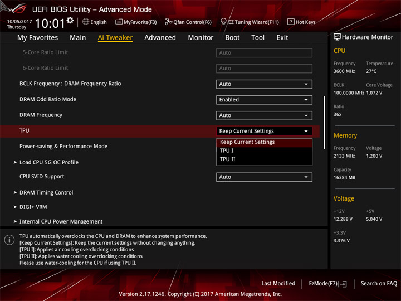Click Last Modified
401x301 pixels.
(x=278, y=284)
